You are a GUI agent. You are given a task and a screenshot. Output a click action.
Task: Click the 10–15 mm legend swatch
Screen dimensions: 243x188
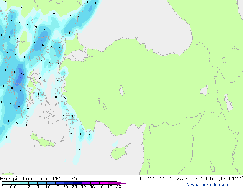pos(51,183)
